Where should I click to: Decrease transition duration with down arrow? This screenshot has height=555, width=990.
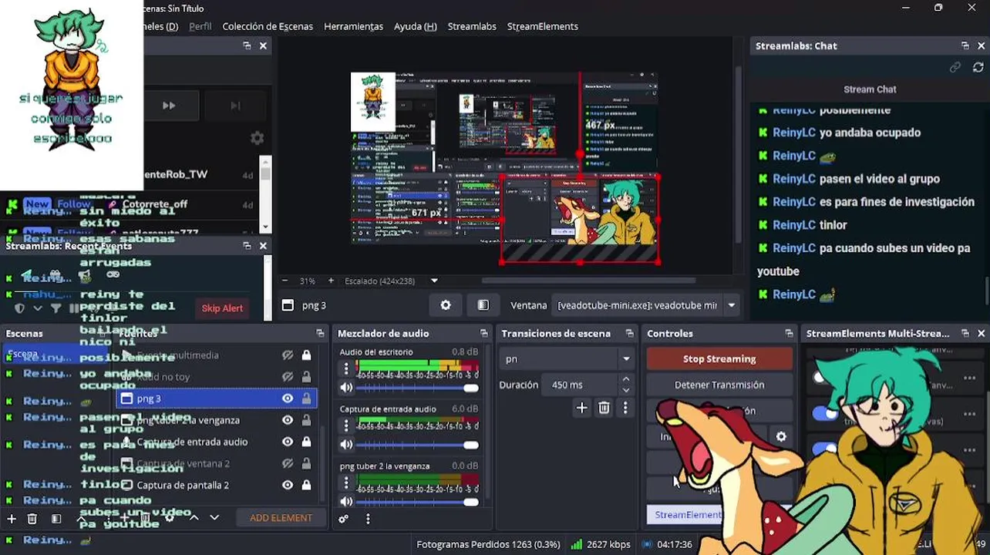point(625,390)
